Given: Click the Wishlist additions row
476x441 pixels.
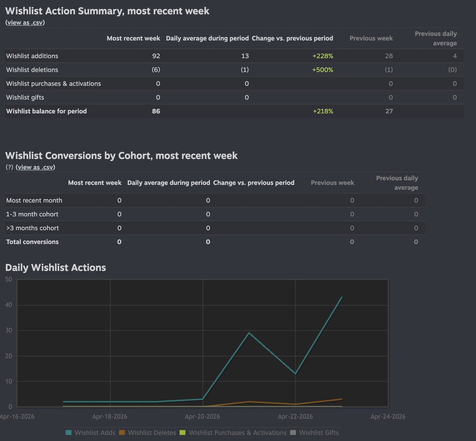Looking at the screenshot, I should coord(32,56).
